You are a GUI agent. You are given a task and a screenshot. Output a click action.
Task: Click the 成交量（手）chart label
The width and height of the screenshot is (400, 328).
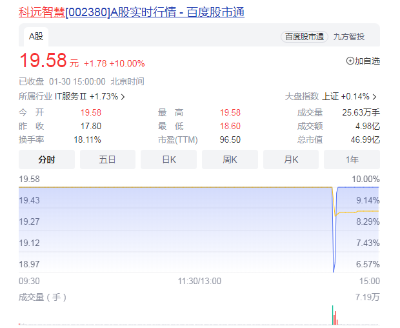[x=43, y=298]
